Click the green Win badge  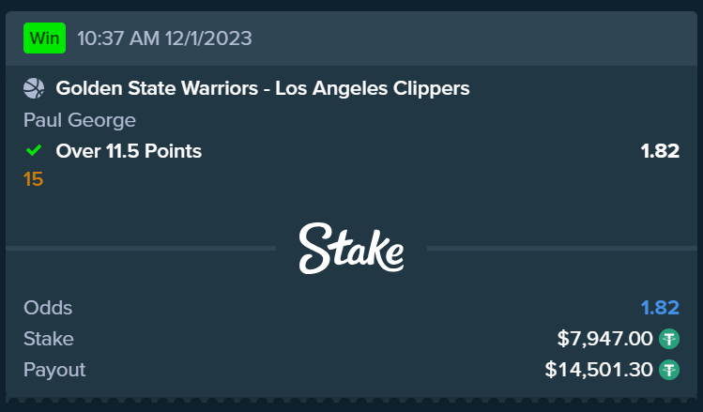point(44,38)
